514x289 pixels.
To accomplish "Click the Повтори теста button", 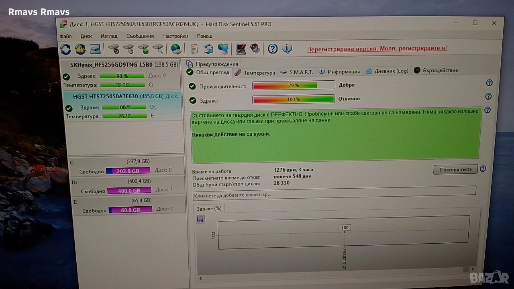I will (455, 169).
